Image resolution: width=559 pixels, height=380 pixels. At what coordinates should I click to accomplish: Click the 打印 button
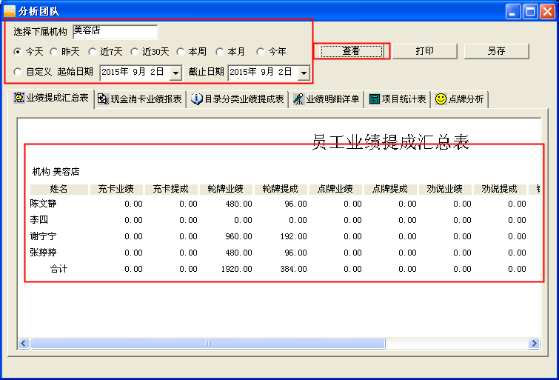[x=424, y=51]
